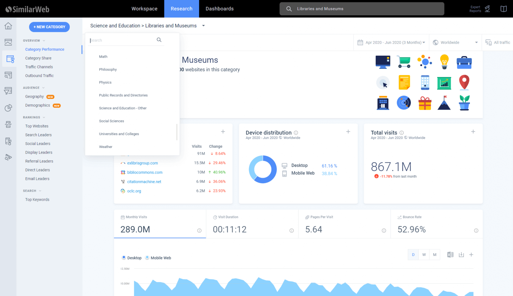The height and width of the screenshot is (296, 513).
Task: Toggle the Desktop series in chart legend
Action: (x=132, y=258)
